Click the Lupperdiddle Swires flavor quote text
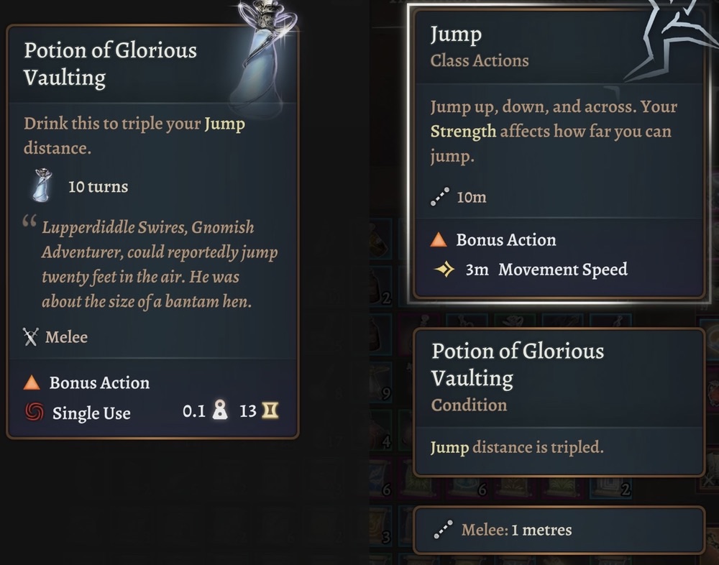The image size is (719, 565). tap(158, 265)
